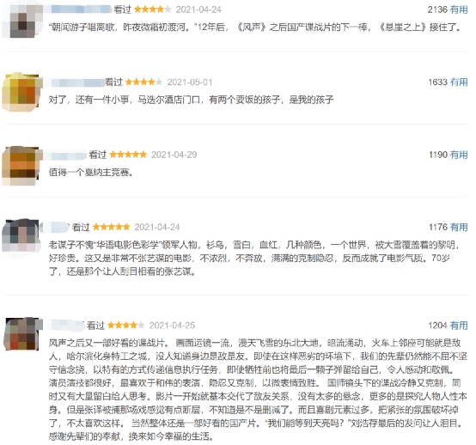Image resolution: width=476 pixels, height=445 pixels.
Task: Click the username of the 2021-04-29 reviewer
Action: (x=67, y=155)
